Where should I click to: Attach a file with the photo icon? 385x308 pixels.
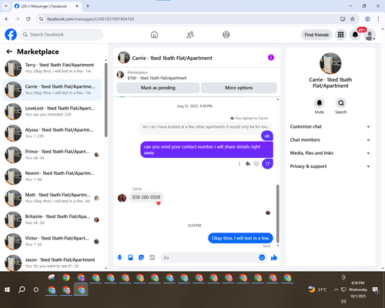[x=130, y=257]
